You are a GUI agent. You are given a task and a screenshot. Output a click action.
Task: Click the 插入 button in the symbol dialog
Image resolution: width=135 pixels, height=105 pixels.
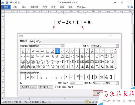coord(98,93)
